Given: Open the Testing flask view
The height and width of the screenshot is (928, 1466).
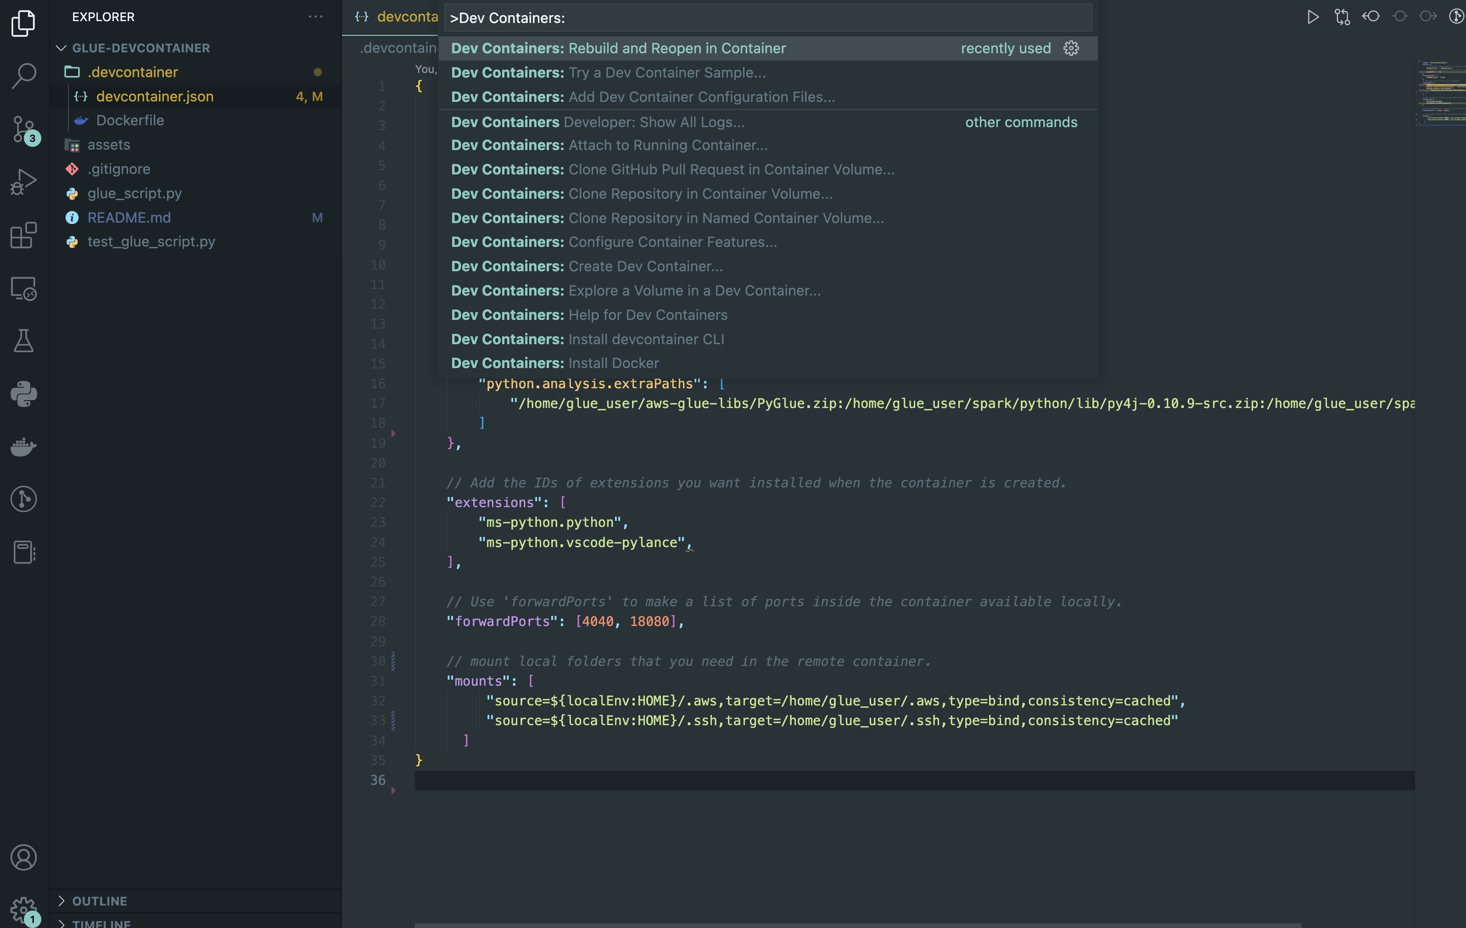Looking at the screenshot, I should 24,341.
